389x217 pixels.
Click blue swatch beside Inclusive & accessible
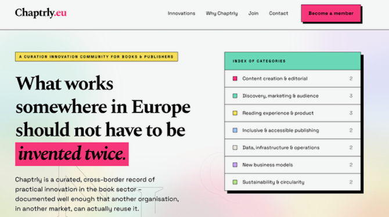click(x=235, y=130)
